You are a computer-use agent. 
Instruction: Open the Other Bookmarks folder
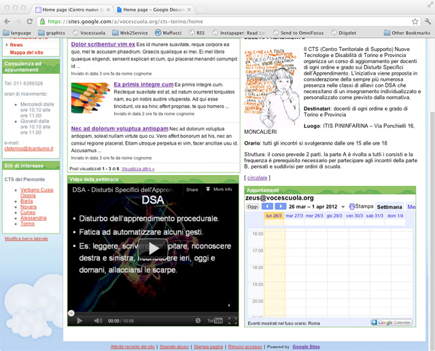[x=406, y=33]
